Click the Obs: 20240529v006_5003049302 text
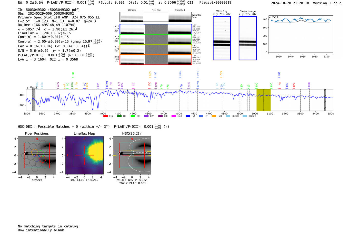 pyautogui.click(x=46, y=14)
